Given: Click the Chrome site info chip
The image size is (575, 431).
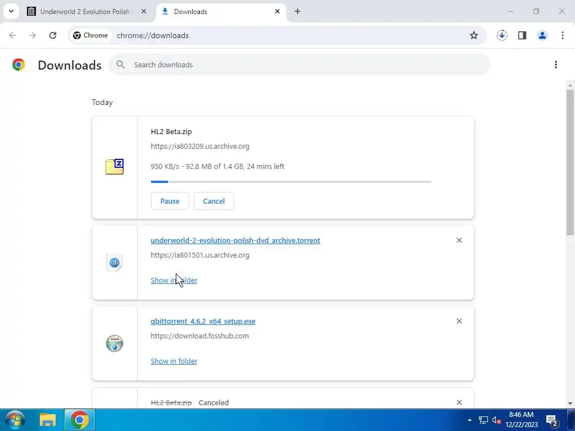Looking at the screenshot, I should pyautogui.click(x=90, y=35).
